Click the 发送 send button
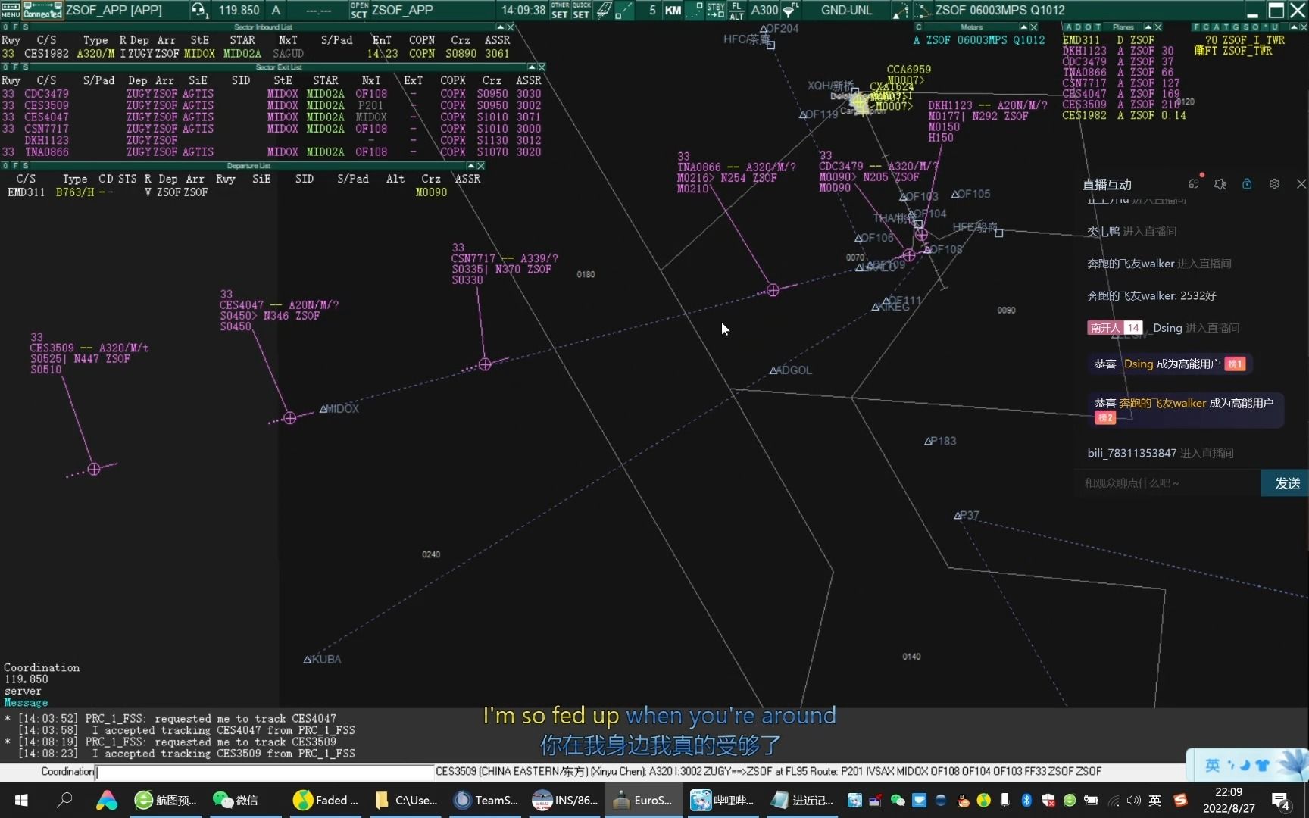This screenshot has width=1309, height=818. point(1286,483)
